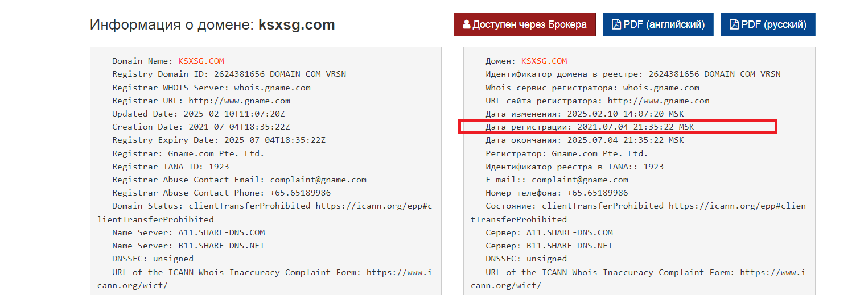Click the bold "ksxsg.com" in the page heading
This screenshot has width=860, height=295.
297,25
